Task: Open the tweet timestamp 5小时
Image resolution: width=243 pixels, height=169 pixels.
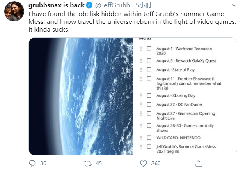Action: click(x=144, y=5)
